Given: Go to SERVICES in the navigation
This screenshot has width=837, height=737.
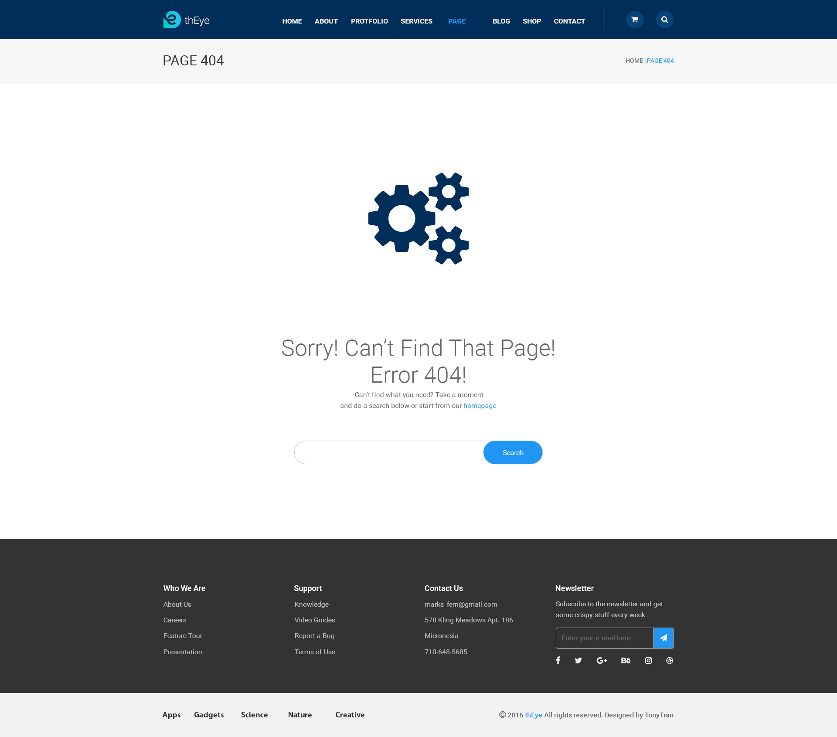Looking at the screenshot, I should click(416, 21).
